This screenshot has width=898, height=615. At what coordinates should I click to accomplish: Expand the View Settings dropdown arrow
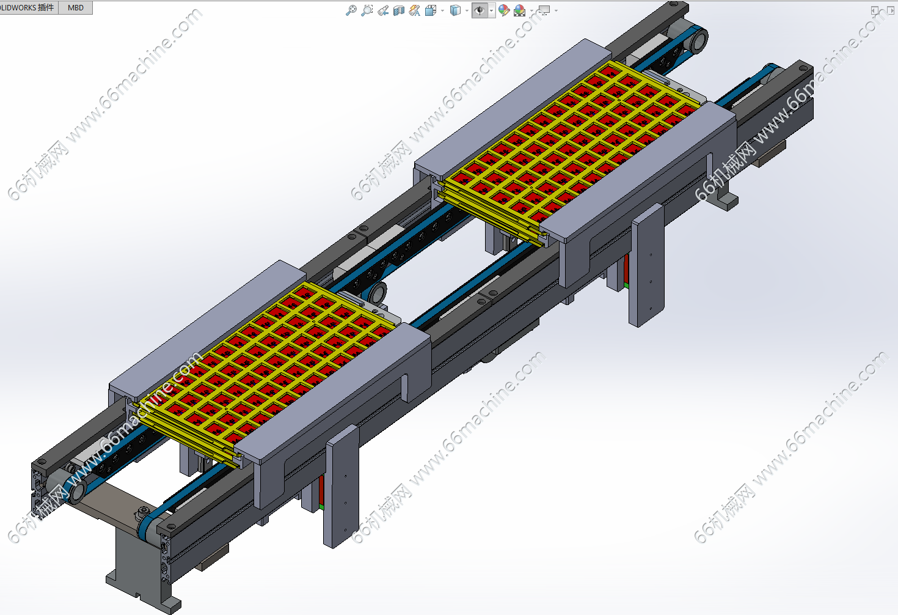tap(556, 10)
